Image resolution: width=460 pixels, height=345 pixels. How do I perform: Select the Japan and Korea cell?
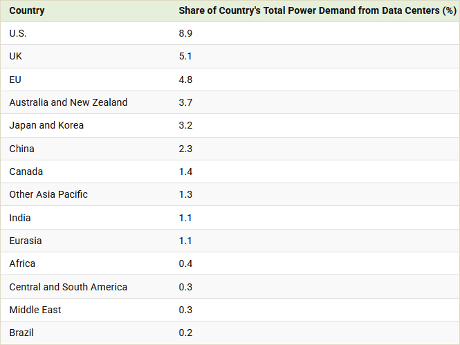click(x=46, y=125)
